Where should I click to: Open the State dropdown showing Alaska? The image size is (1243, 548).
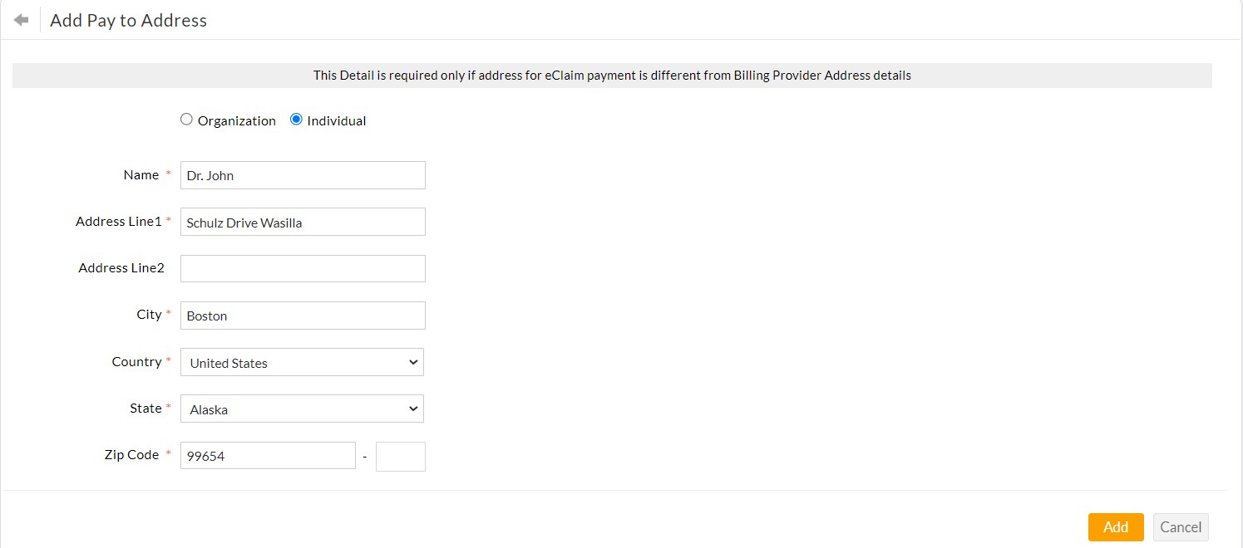pos(302,409)
